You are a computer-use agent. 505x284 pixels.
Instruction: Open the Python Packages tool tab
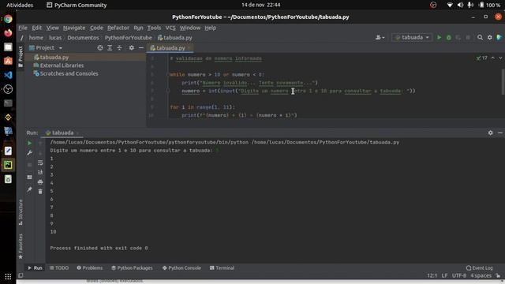pyautogui.click(x=132, y=268)
